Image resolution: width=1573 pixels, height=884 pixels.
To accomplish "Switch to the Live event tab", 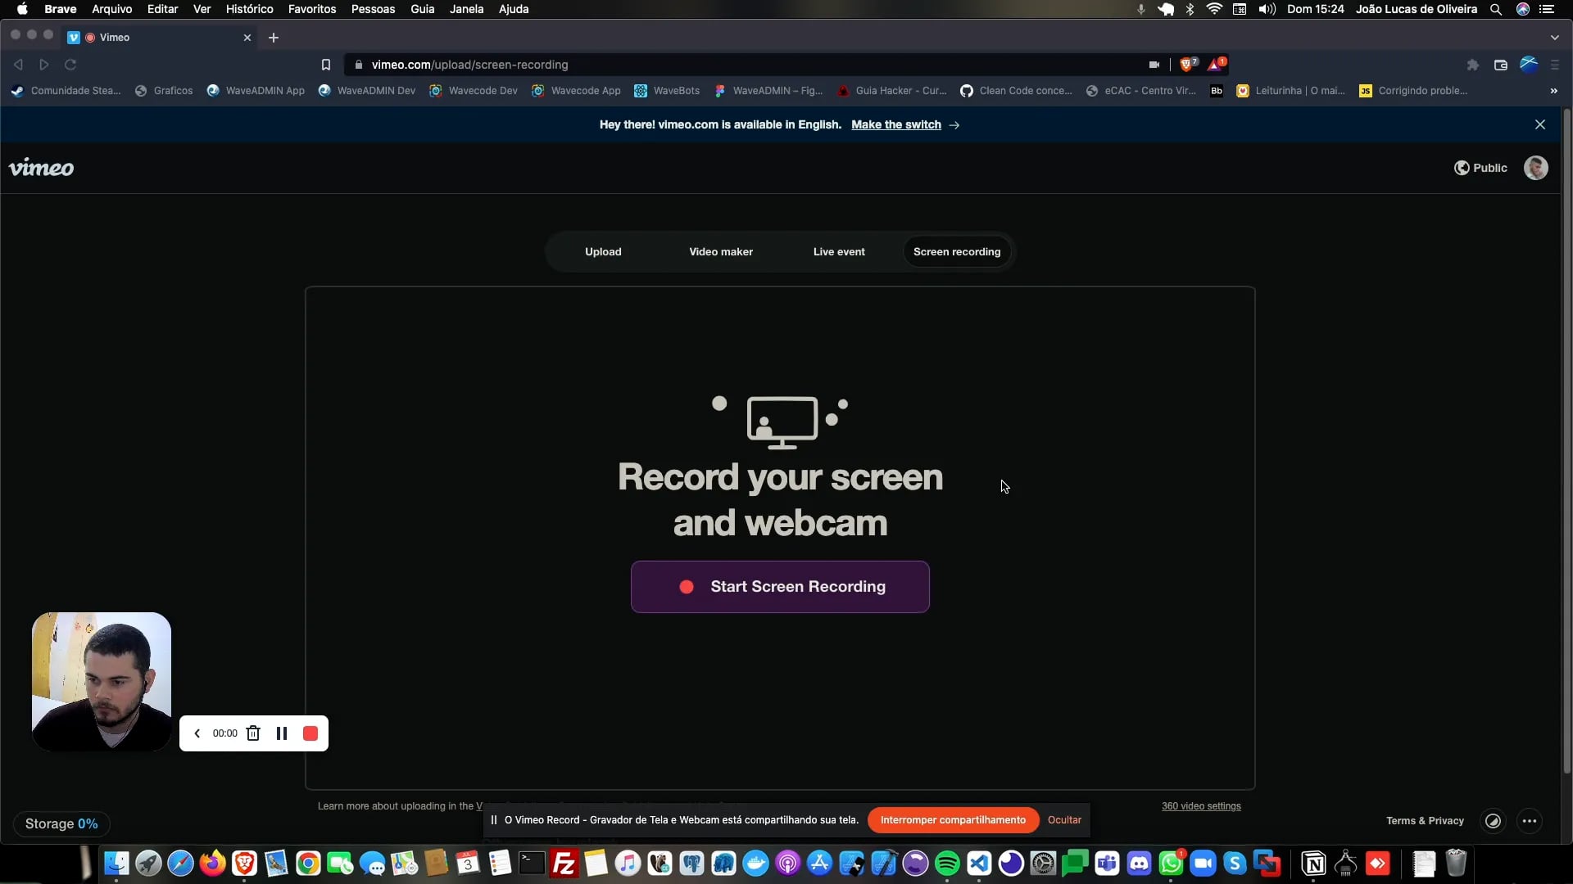I will click(839, 251).
